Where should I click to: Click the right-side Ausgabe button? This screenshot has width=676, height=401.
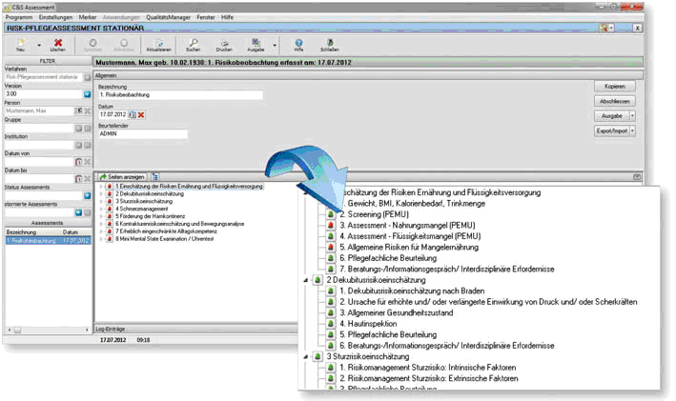tap(612, 116)
